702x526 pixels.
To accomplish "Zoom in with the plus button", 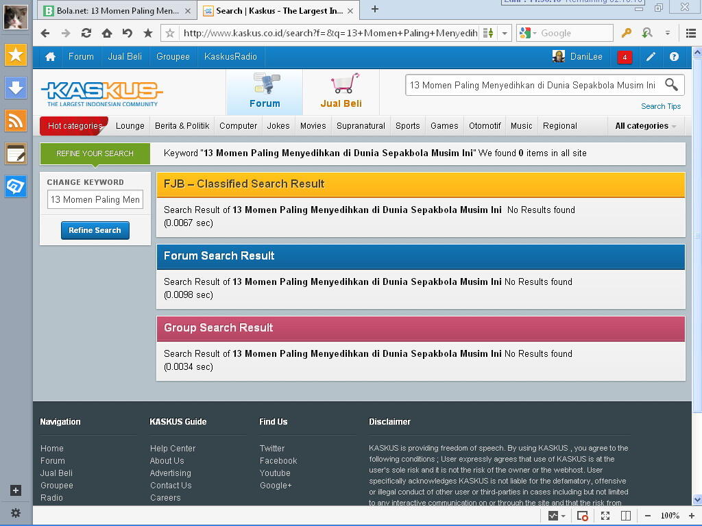I will pos(691,516).
